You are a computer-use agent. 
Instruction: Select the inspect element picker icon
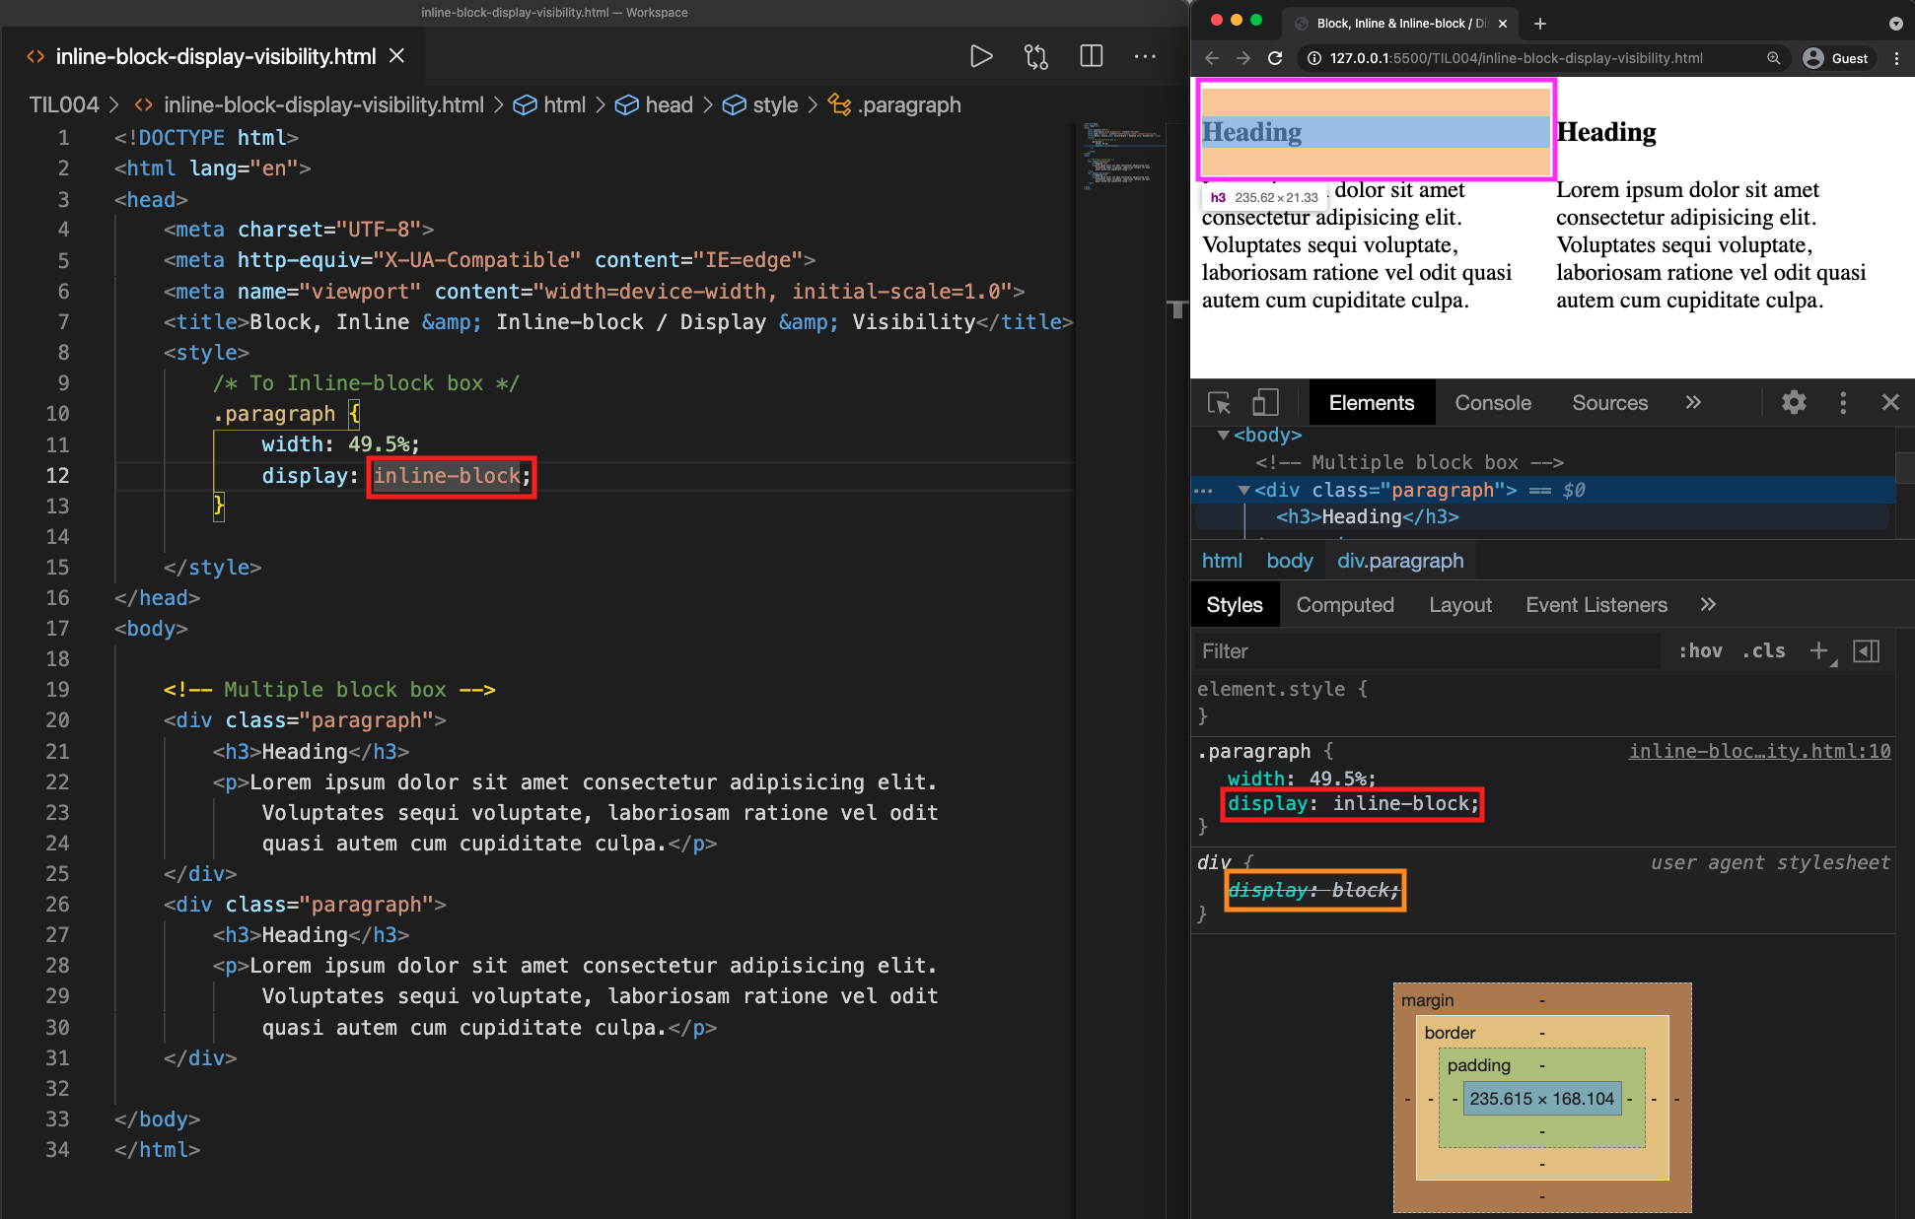pos(1219,403)
